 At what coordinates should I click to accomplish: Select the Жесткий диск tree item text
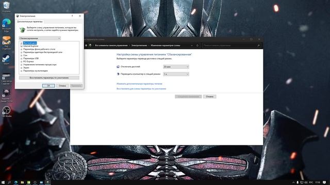coord(30,43)
